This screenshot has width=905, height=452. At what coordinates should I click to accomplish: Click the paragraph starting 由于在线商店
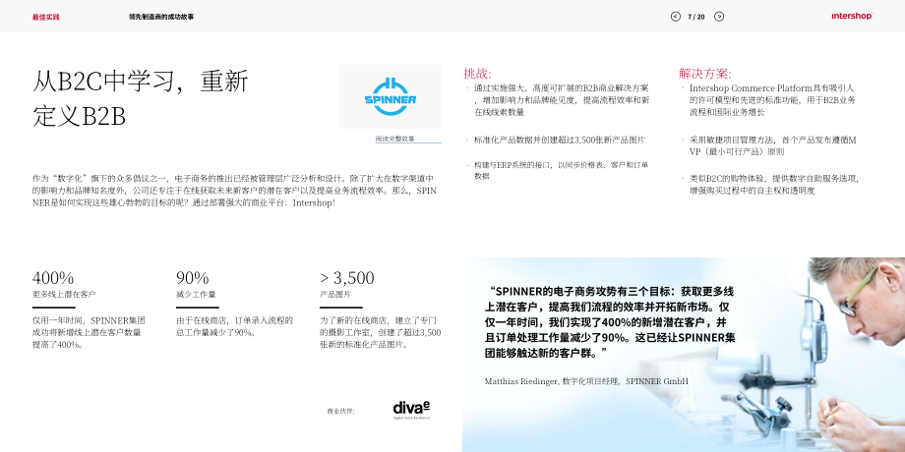pyautogui.click(x=234, y=326)
